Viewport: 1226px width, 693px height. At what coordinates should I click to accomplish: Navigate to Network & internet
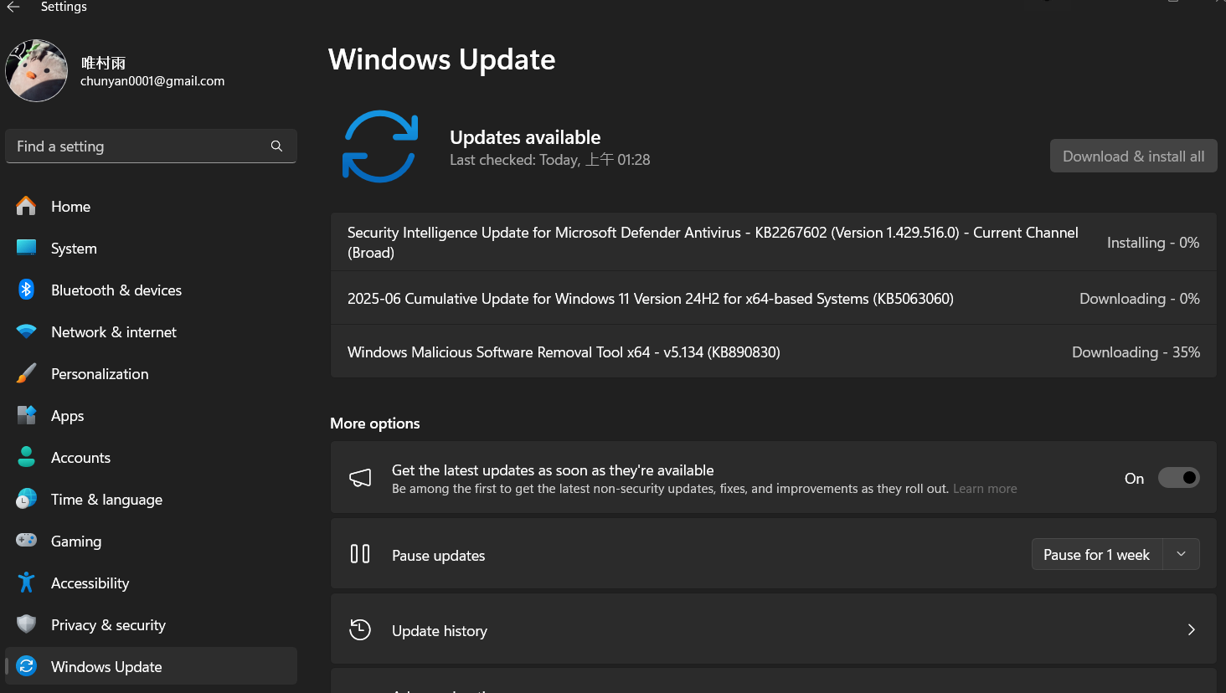[x=151, y=331]
